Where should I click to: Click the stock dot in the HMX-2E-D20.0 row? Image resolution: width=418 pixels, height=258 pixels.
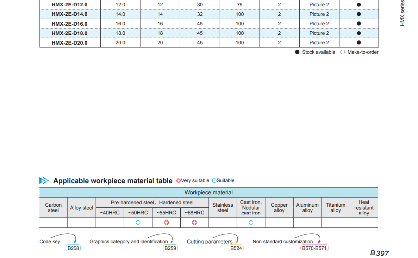(359, 43)
